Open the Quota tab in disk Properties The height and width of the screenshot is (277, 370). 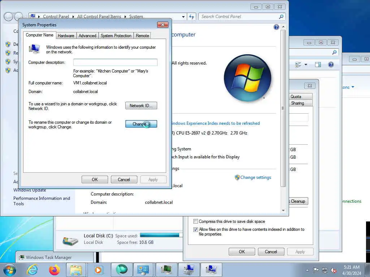(300, 97)
